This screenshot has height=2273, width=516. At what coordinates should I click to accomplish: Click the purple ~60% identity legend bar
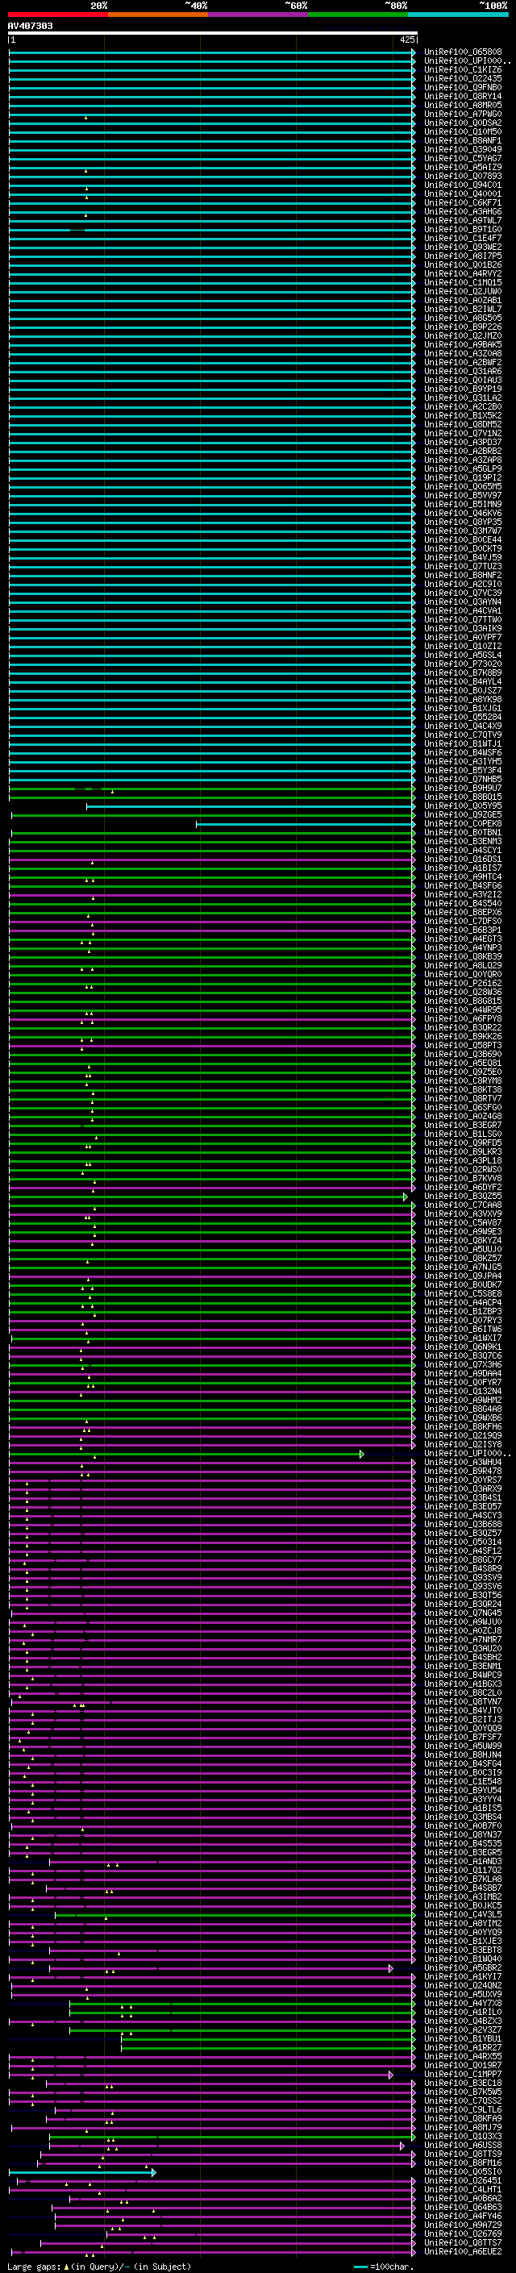(x=259, y=15)
